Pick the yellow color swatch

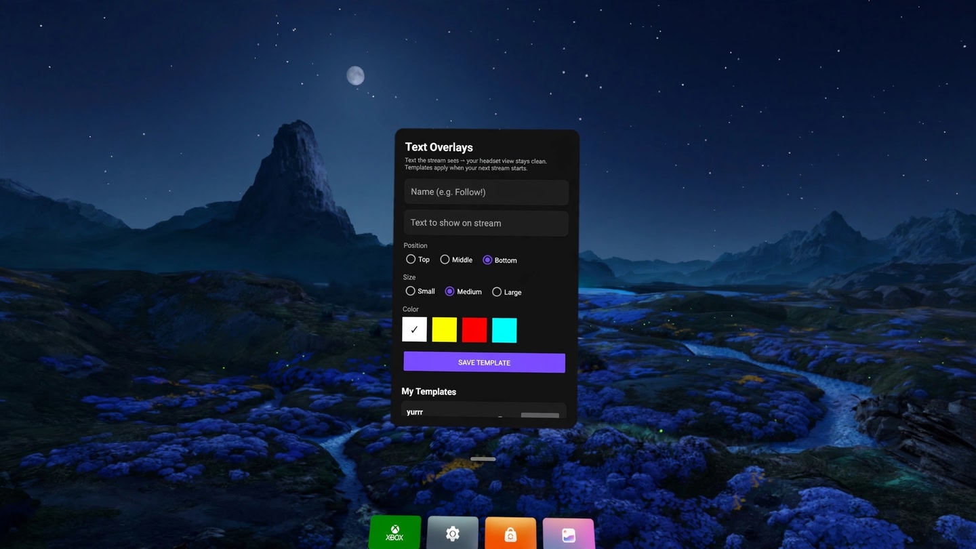(445, 329)
